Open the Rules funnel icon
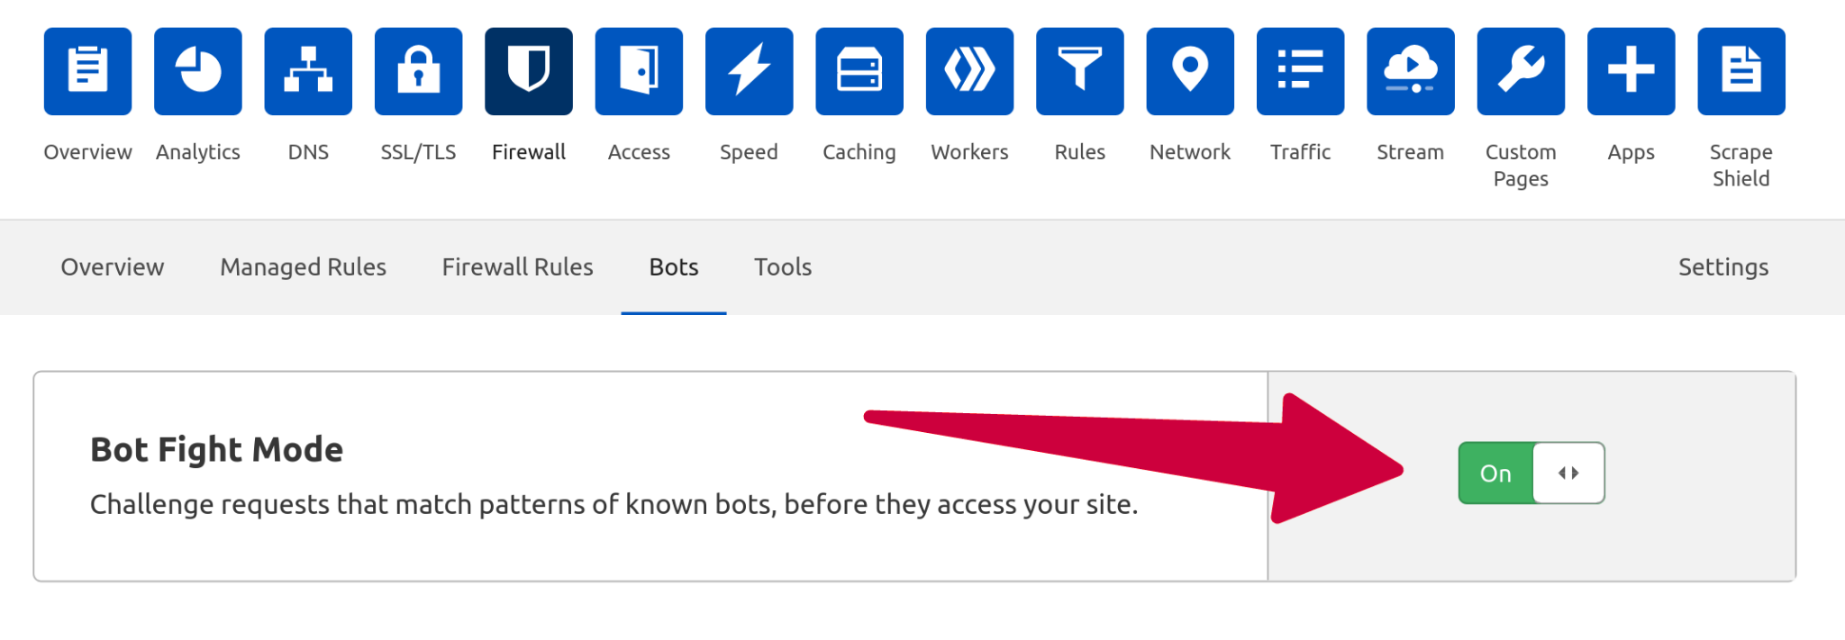 pos(1080,71)
